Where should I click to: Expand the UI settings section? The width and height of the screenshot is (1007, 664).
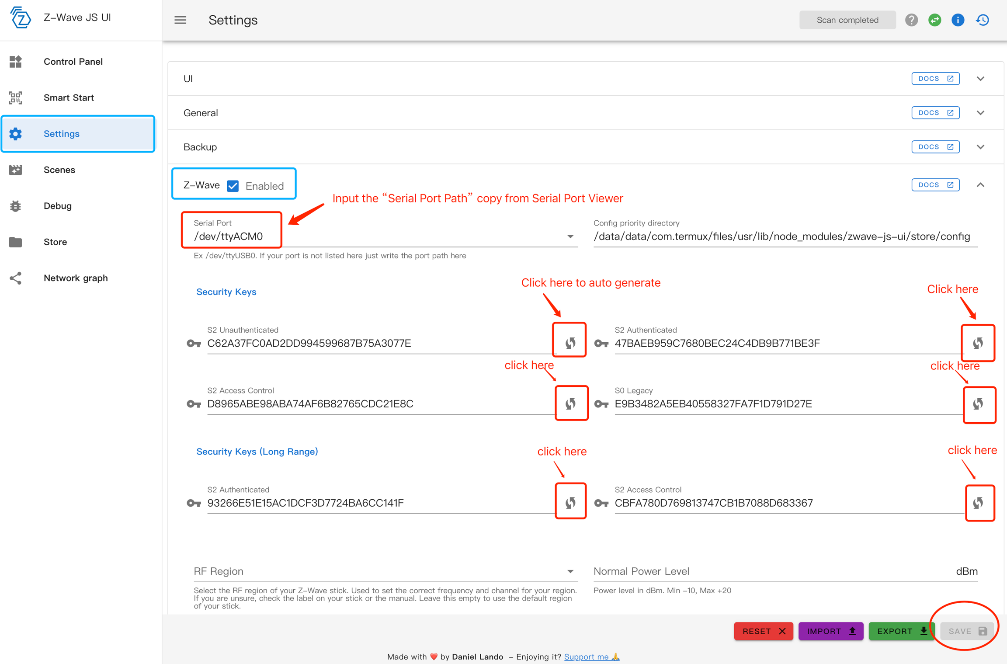(x=980, y=79)
